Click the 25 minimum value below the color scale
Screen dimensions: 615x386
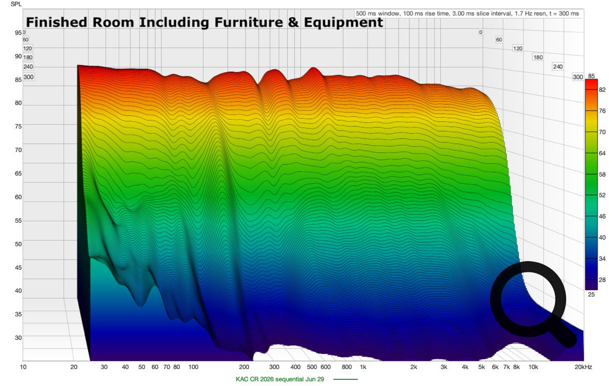[x=590, y=294]
